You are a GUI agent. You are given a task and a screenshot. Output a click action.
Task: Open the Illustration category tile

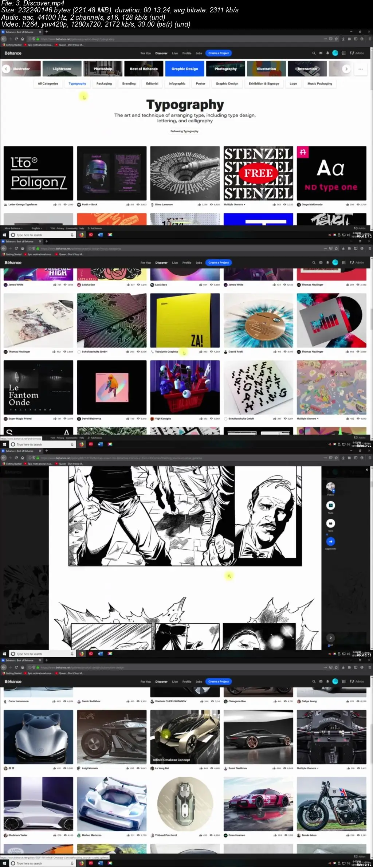(x=266, y=68)
